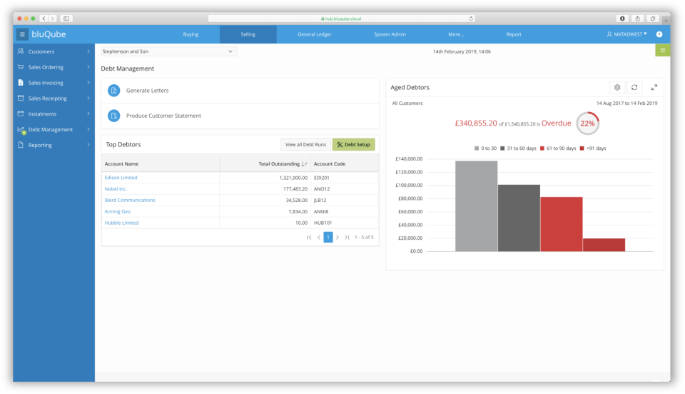685x394 pixels.
Task: Open the Edison Limited account link
Action: 121,177
